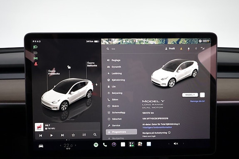The image size is (239, 159).
Task: Open the Profil driver profile menu
Action: (170, 49)
